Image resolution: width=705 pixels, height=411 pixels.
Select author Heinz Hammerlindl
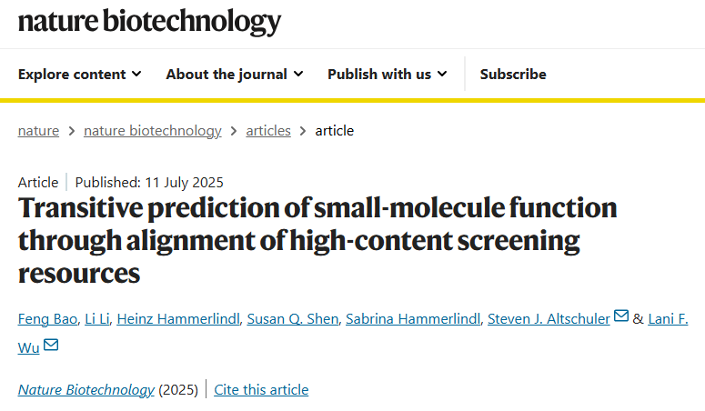tap(178, 319)
